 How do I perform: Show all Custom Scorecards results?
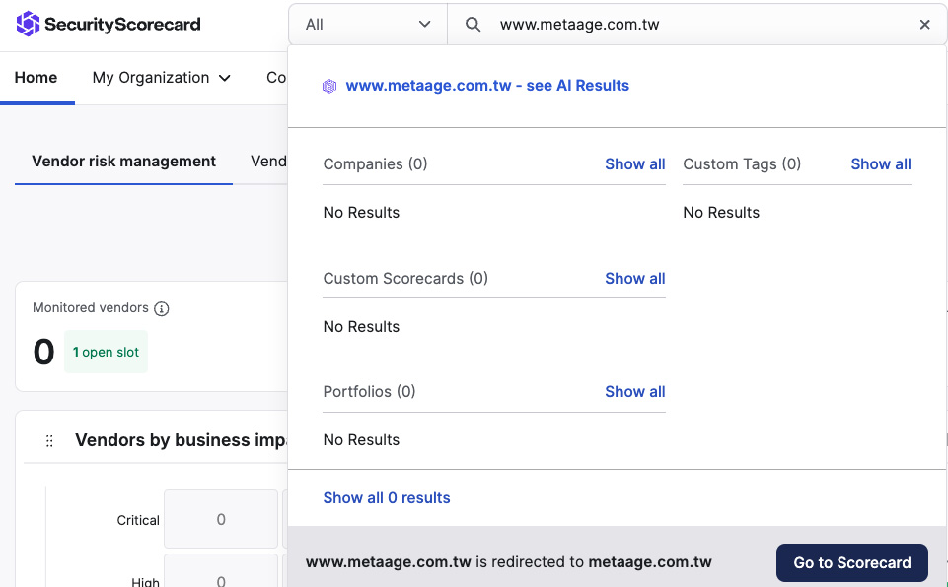pos(635,278)
